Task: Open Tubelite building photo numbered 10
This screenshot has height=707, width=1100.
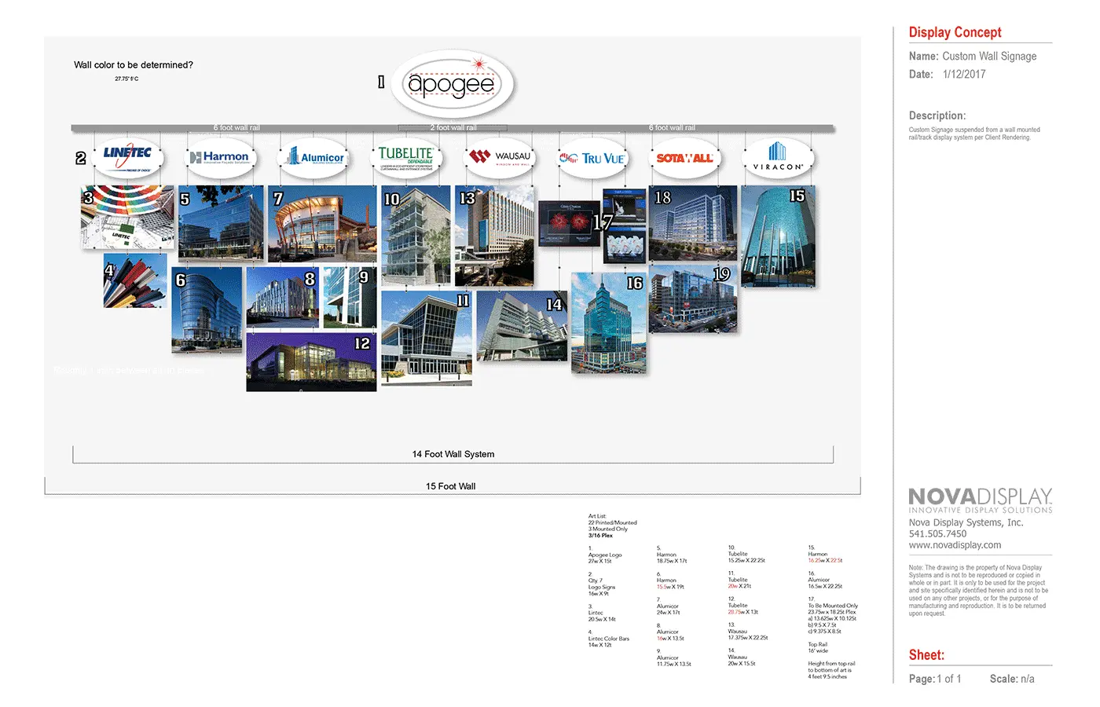Action: click(416, 236)
